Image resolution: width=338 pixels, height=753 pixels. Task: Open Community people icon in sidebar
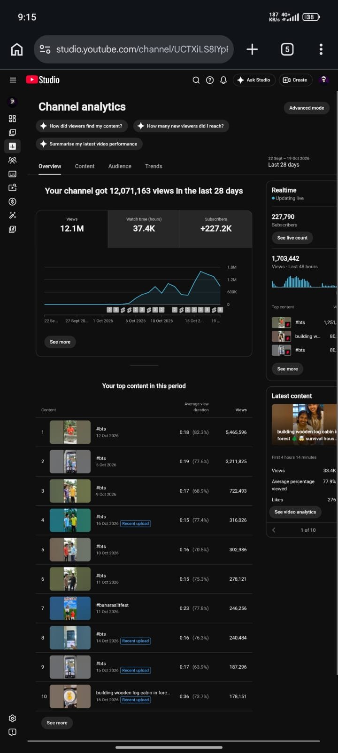pyautogui.click(x=13, y=160)
